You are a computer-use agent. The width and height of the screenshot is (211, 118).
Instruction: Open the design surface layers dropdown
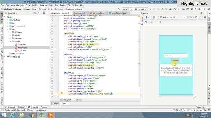coord(147,17)
